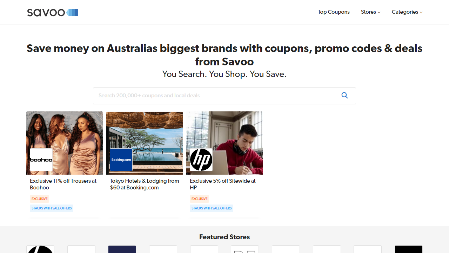Click the search magnifier icon
Image resolution: width=449 pixels, height=253 pixels.
pos(344,95)
